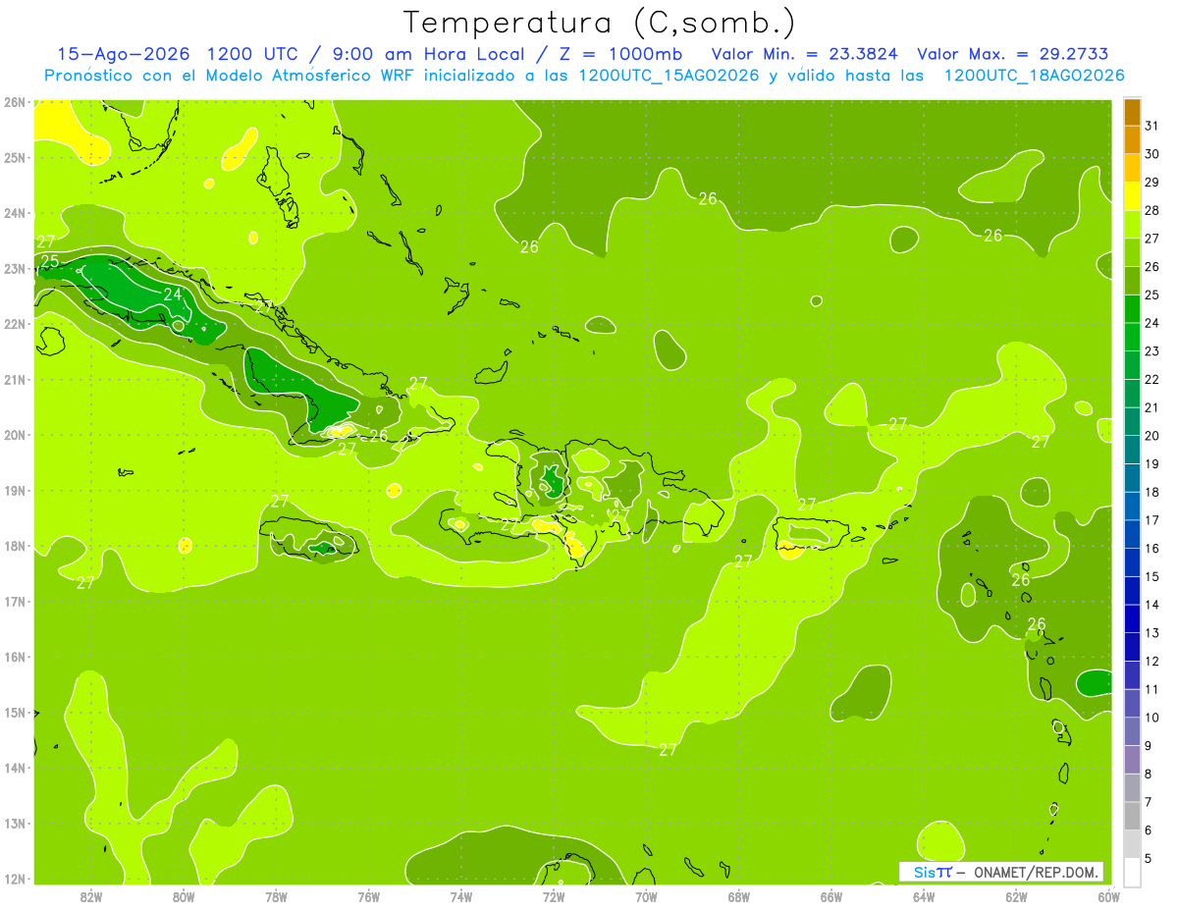This screenshot has width=1178, height=910.
Task: Click the '78W' longitude axis label
Action: tap(276, 897)
